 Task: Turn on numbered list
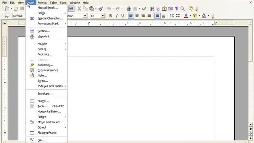[172, 16]
